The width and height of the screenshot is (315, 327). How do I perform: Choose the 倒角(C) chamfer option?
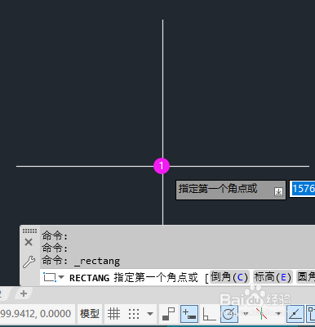click(x=229, y=277)
